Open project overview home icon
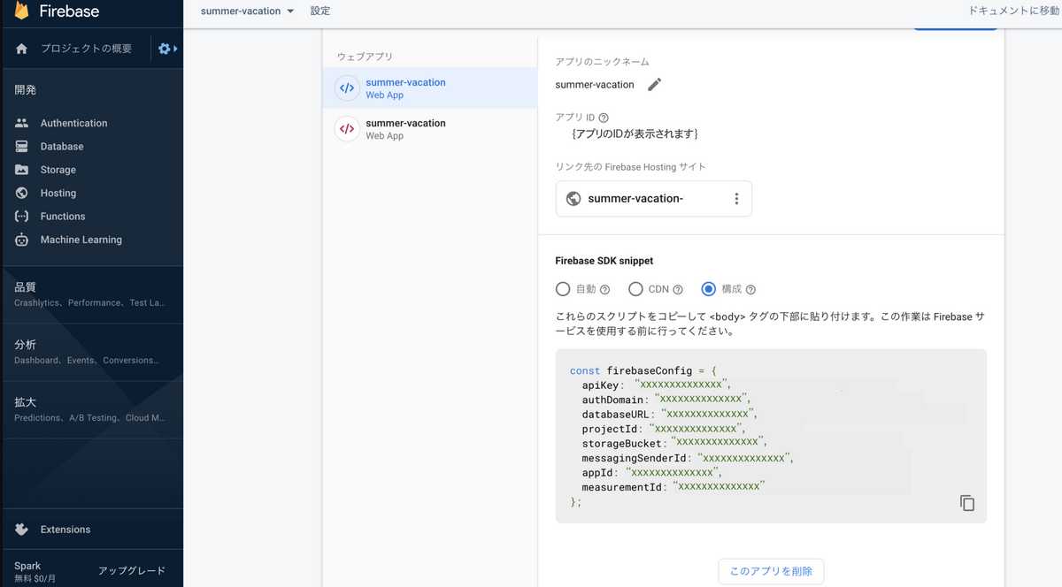Viewport: 1062px width, 587px height. click(22, 49)
